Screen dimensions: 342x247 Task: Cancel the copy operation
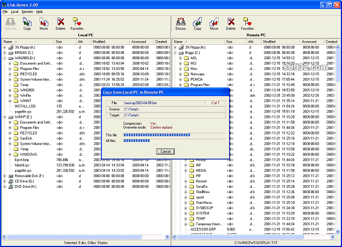165,152
